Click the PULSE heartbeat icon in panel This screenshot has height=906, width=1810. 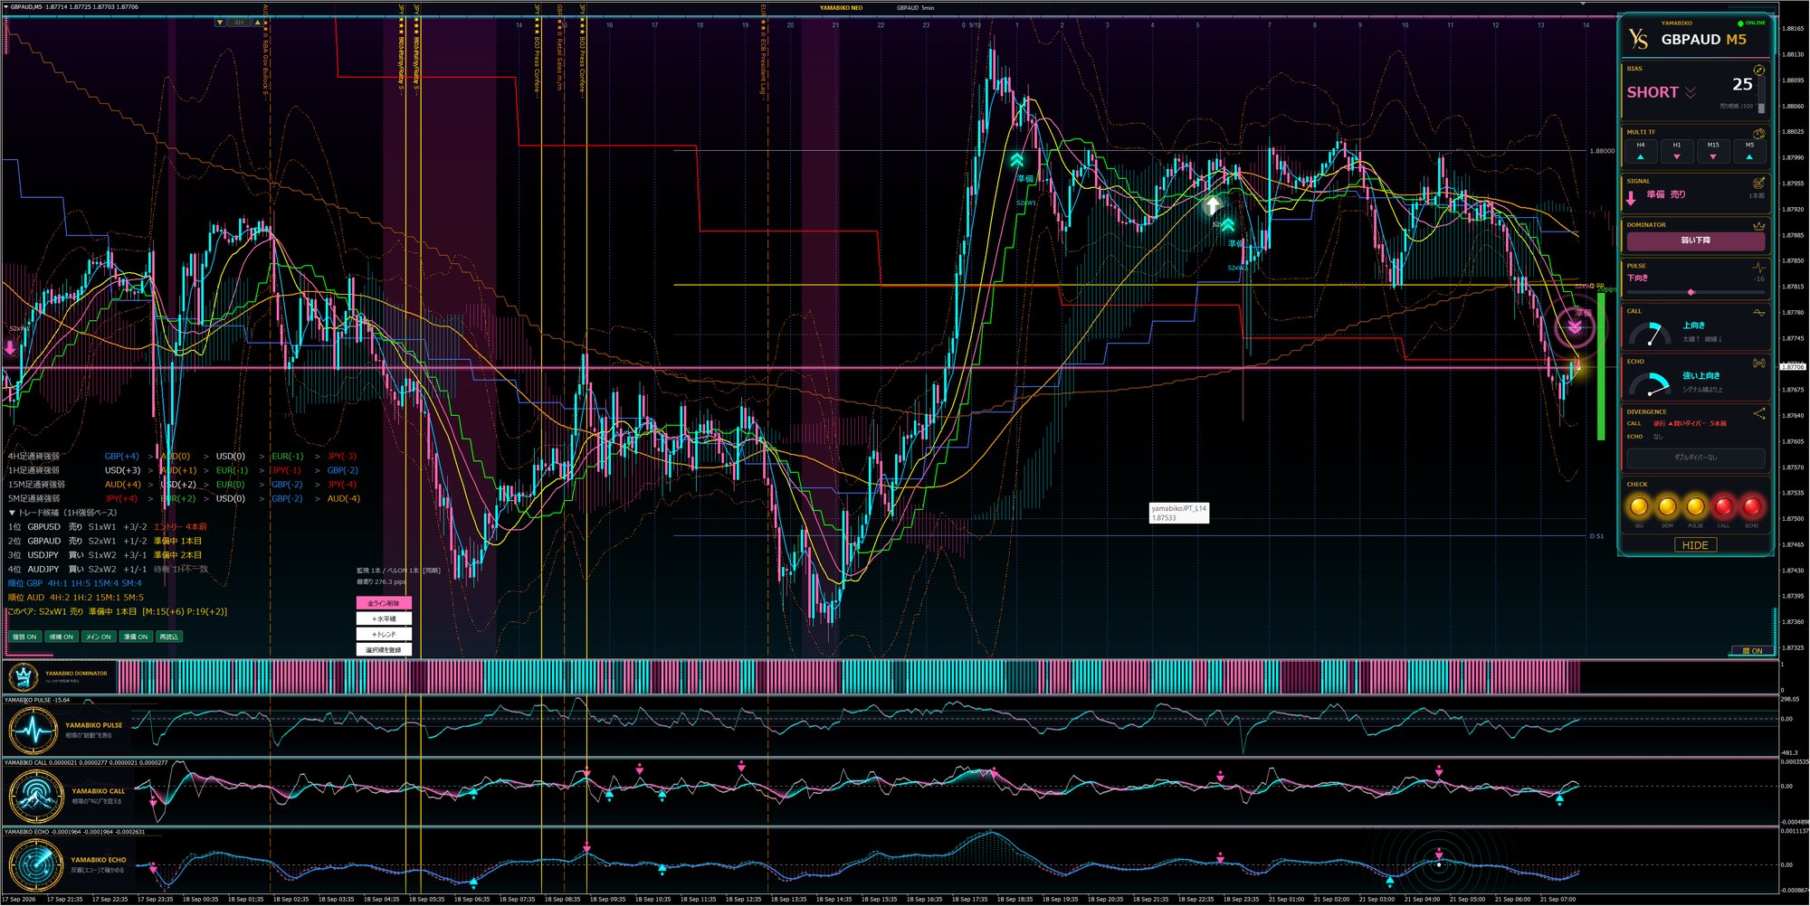(1758, 267)
